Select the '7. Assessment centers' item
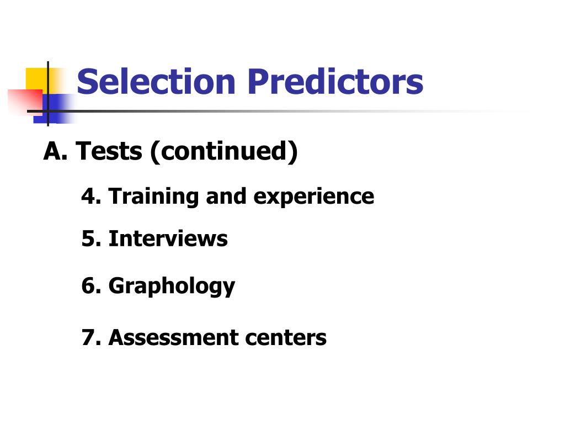This screenshot has width=565, height=424. (204, 337)
